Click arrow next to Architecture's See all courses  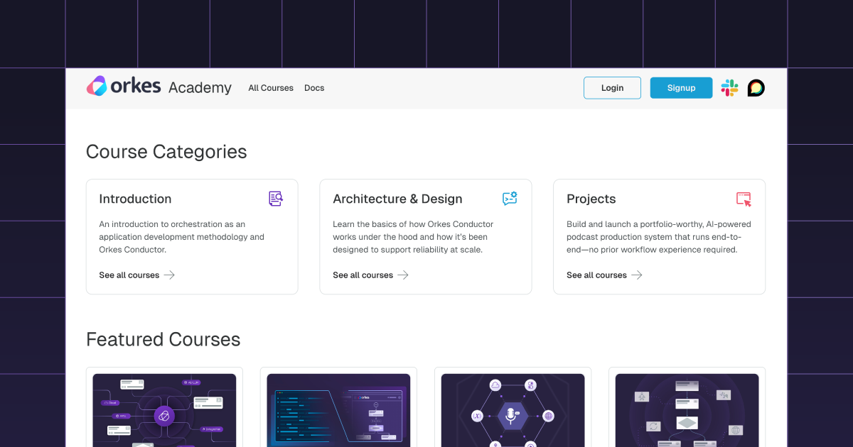coord(403,275)
